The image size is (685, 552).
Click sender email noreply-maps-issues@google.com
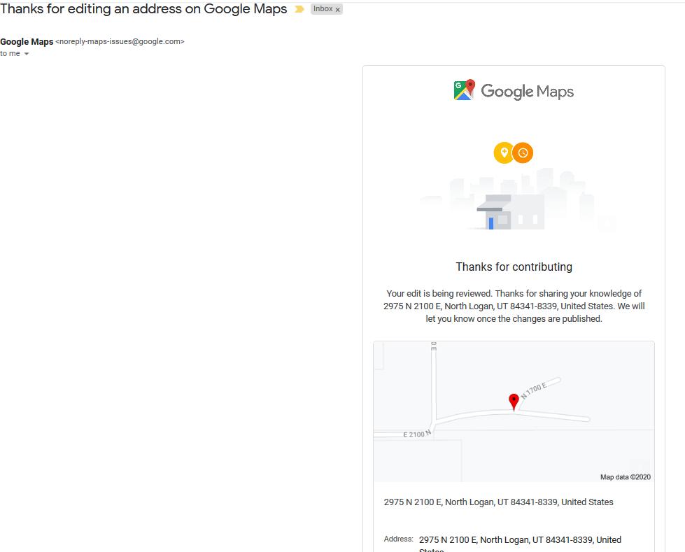click(120, 41)
